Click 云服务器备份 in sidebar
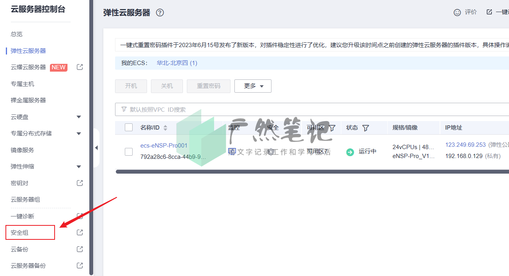This screenshot has height=276, width=509. click(x=28, y=265)
